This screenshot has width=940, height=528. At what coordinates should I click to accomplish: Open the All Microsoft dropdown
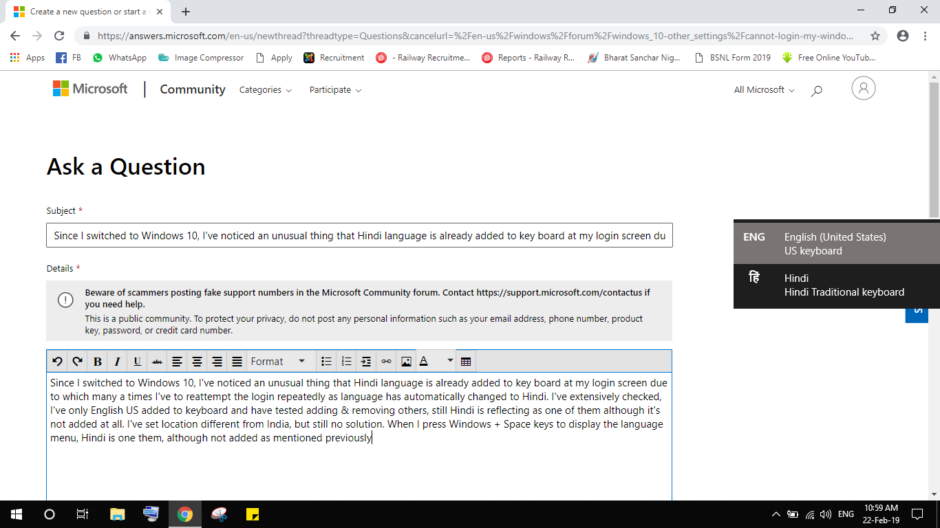tap(764, 90)
